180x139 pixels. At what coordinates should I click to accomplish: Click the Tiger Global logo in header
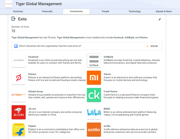click(x=9, y=4)
